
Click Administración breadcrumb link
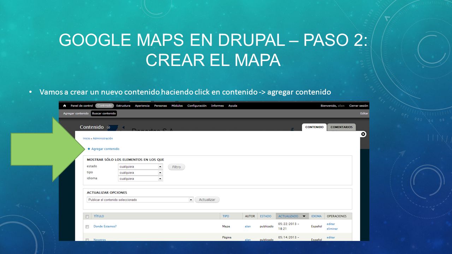coord(103,139)
